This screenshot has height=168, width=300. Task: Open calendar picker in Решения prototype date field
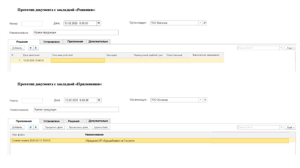(x=98, y=23)
